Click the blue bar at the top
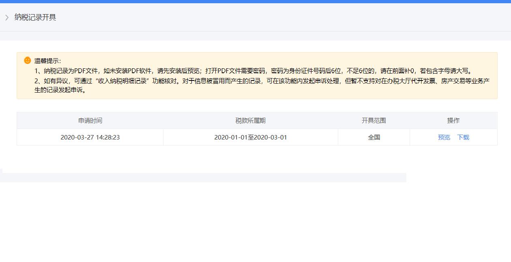Screen dimensions: 511x262 pyautogui.click(x=255, y=2)
